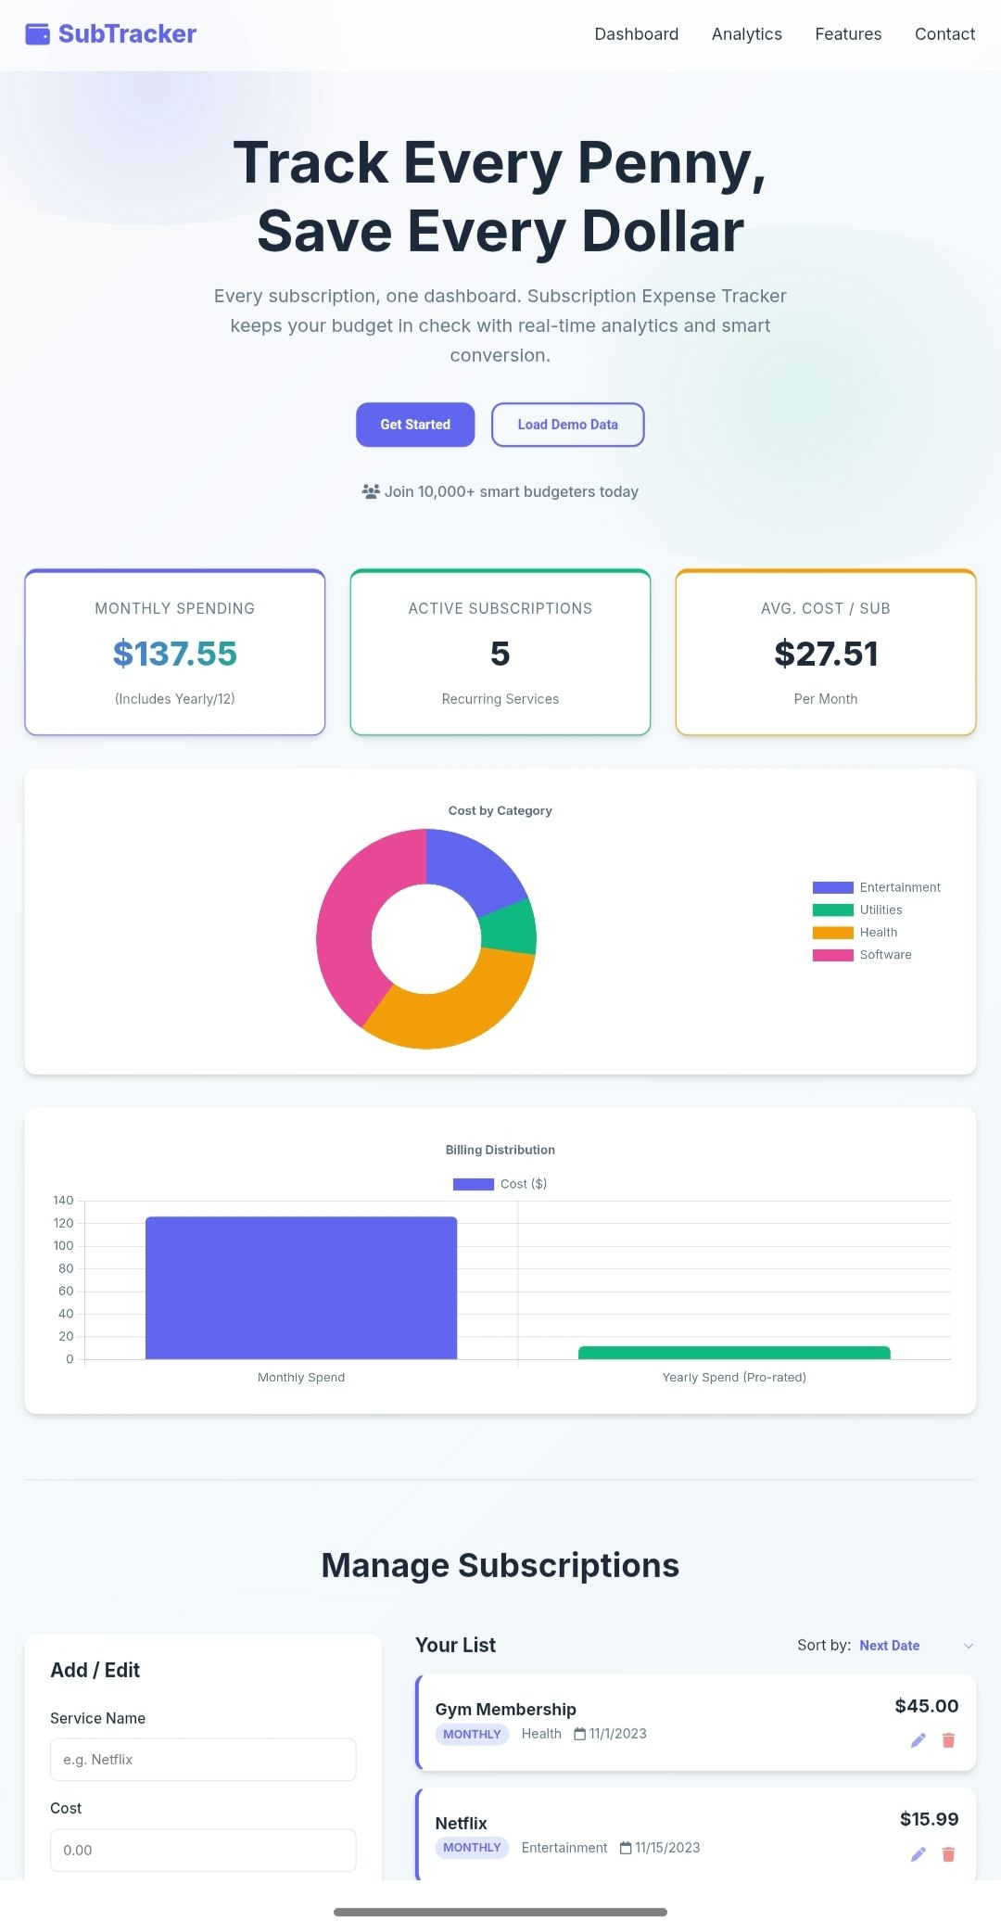Screen dimensions: 1001x1922
Task: Click the Monthly Spending card
Action: point(175,652)
